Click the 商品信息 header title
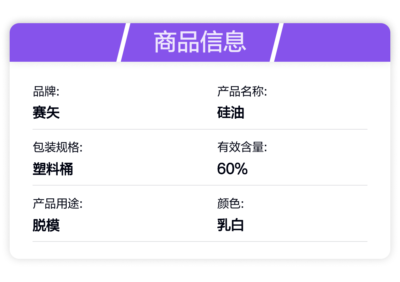Screen dimensions: 400x282 pos(200,42)
